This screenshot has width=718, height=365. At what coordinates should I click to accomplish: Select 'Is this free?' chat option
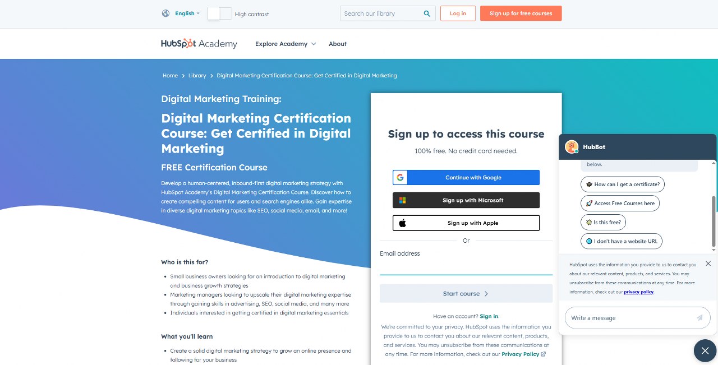point(603,223)
